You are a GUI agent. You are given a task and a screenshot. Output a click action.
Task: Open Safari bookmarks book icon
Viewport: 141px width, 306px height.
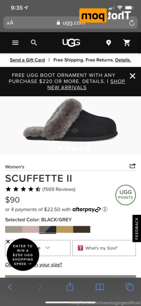tap(100, 287)
